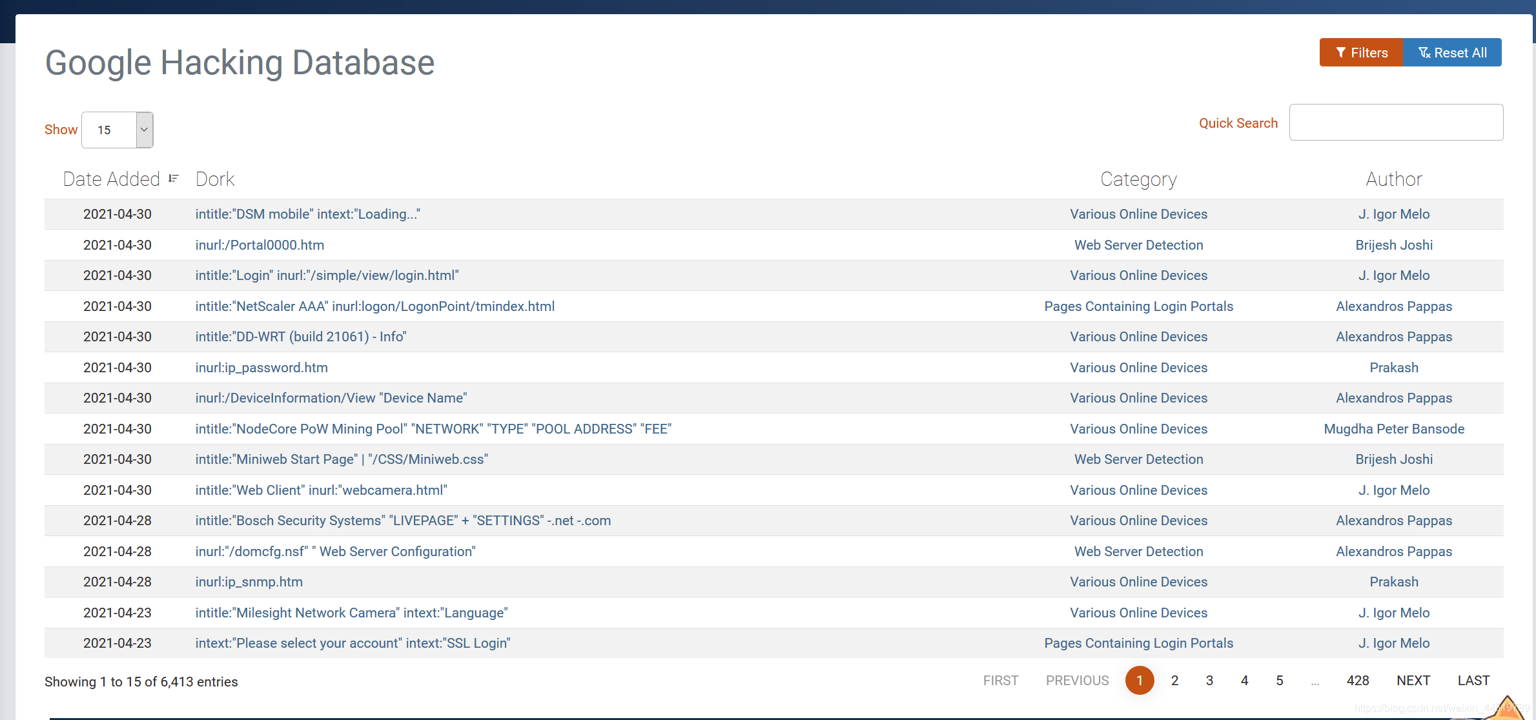Go to page 5 of results
1536x720 pixels.
coord(1279,681)
